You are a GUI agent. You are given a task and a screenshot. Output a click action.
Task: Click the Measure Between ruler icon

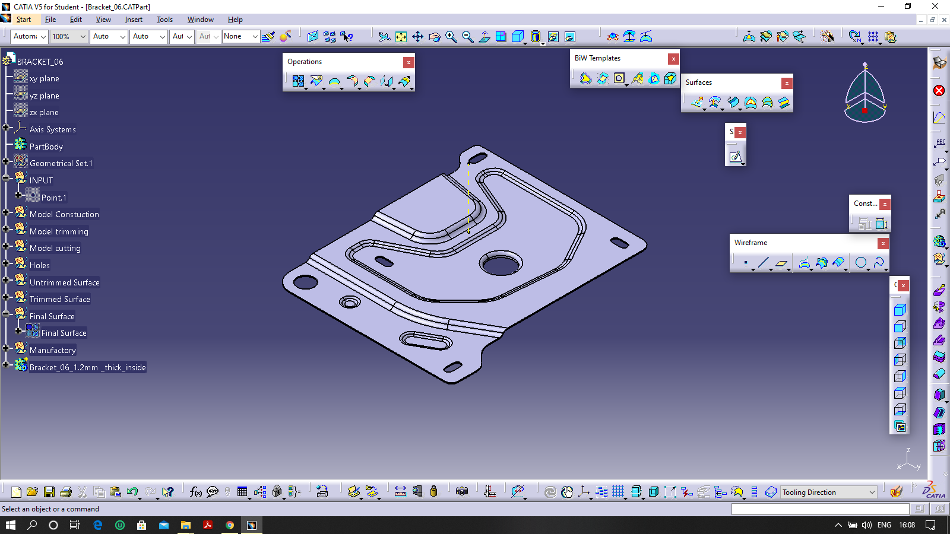400,492
